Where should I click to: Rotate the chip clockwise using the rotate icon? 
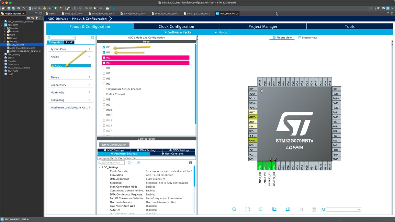coord(274,209)
